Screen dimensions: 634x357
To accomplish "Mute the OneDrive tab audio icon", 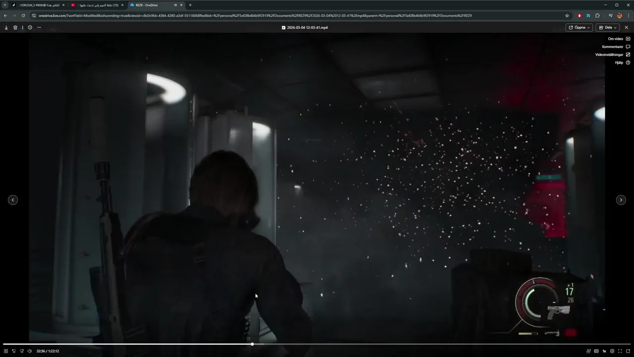I will [x=175, y=5].
